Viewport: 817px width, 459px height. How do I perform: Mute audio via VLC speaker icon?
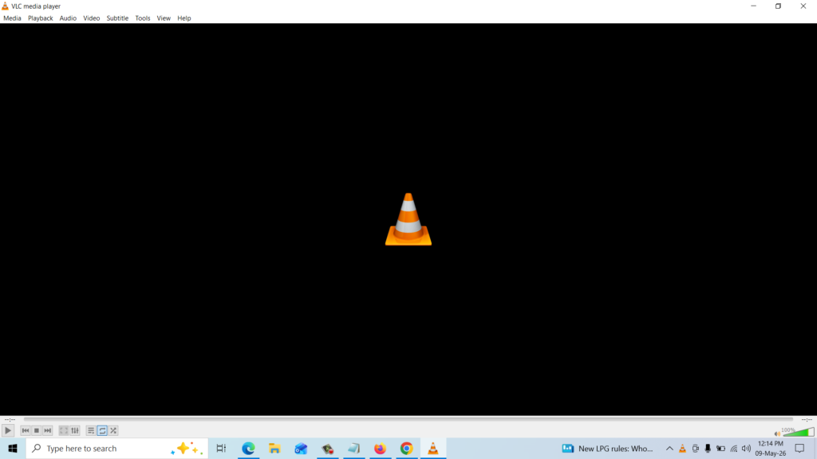tap(777, 433)
